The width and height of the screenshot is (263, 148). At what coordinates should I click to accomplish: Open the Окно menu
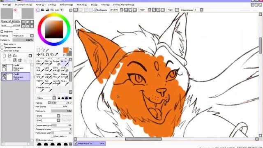[x=105, y=5]
